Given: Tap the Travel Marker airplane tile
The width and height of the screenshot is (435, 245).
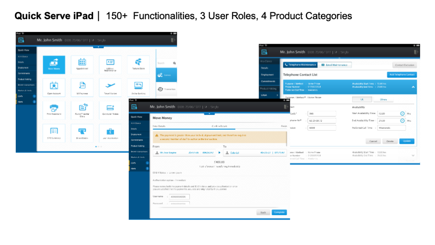Looking at the screenshot, I should click(x=110, y=88).
